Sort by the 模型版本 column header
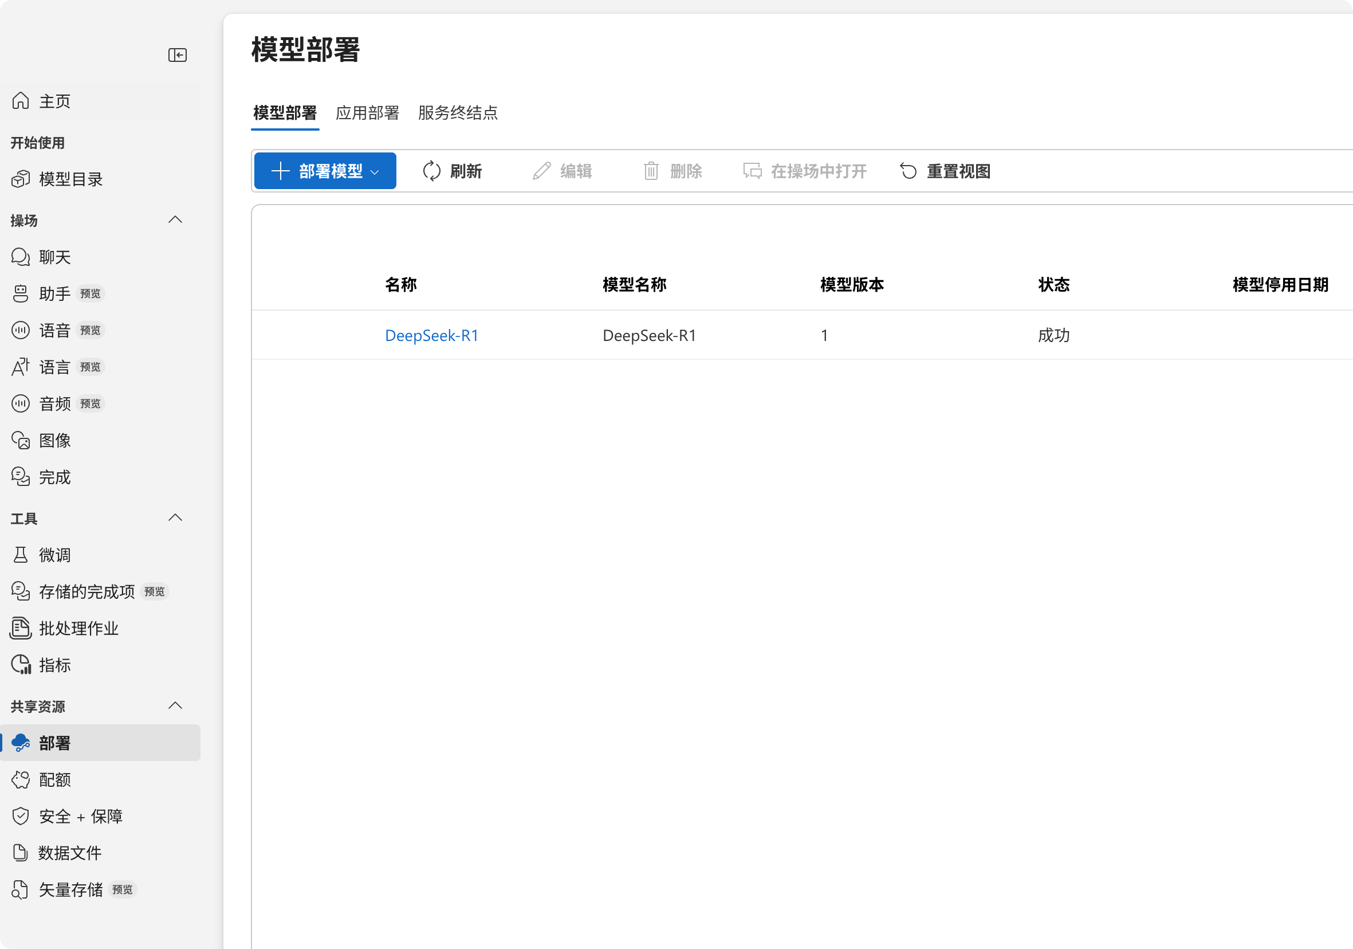The width and height of the screenshot is (1353, 949). [852, 285]
